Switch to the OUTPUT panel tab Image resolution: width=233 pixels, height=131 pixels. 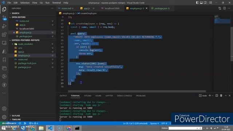coord(63,96)
